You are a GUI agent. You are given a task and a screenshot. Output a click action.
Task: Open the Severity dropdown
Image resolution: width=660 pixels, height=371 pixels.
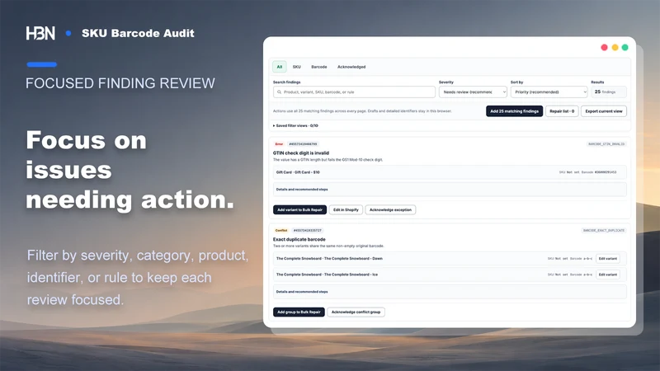(x=473, y=92)
